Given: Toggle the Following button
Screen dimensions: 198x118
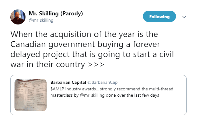Looking at the screenshot, I should [x=159, y=16].
